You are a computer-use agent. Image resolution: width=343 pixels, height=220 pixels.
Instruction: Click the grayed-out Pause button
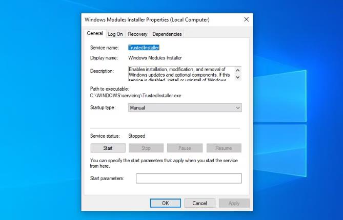(185, 148)
